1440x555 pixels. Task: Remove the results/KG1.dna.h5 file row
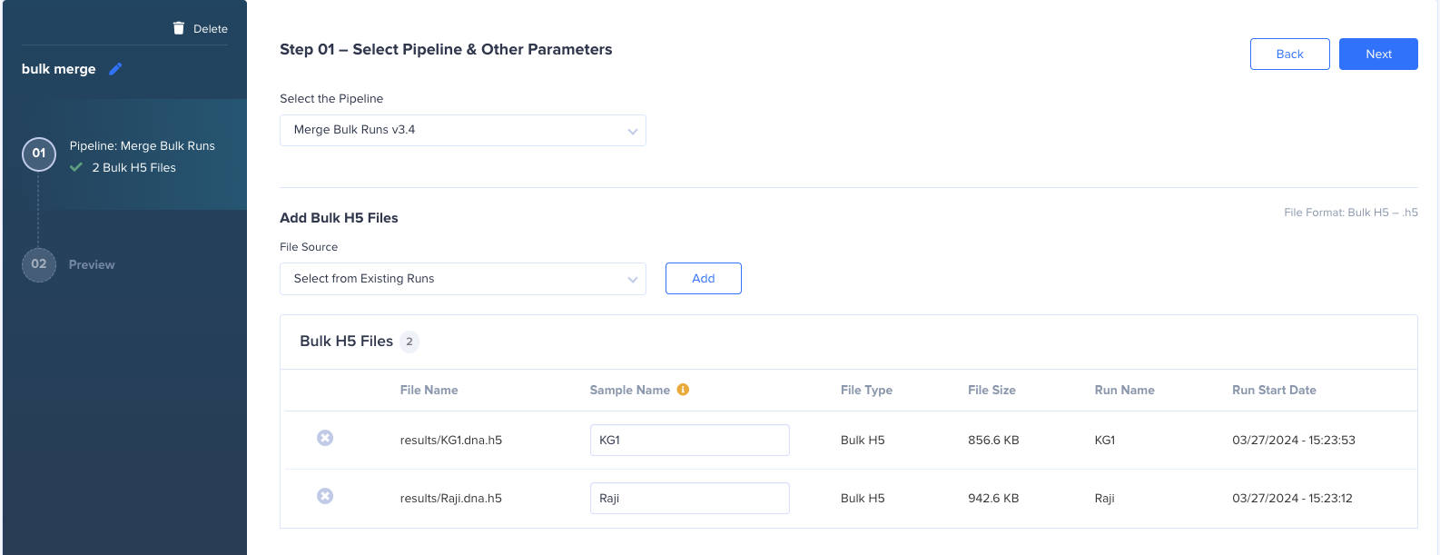[x=325, y=438]
